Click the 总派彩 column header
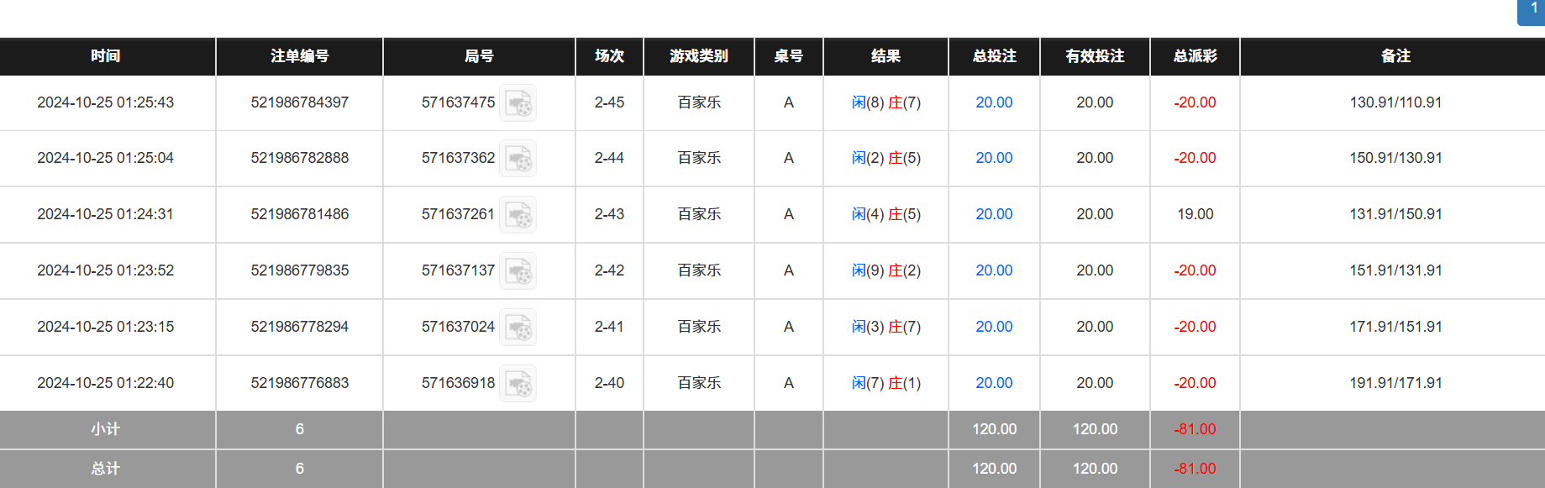Image resolution: width=1545 pixels, height=488 pixels. pyautogui.click(x=1195, y=56)
